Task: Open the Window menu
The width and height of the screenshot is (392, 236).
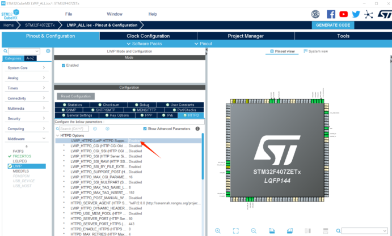Action: point(115,14)
